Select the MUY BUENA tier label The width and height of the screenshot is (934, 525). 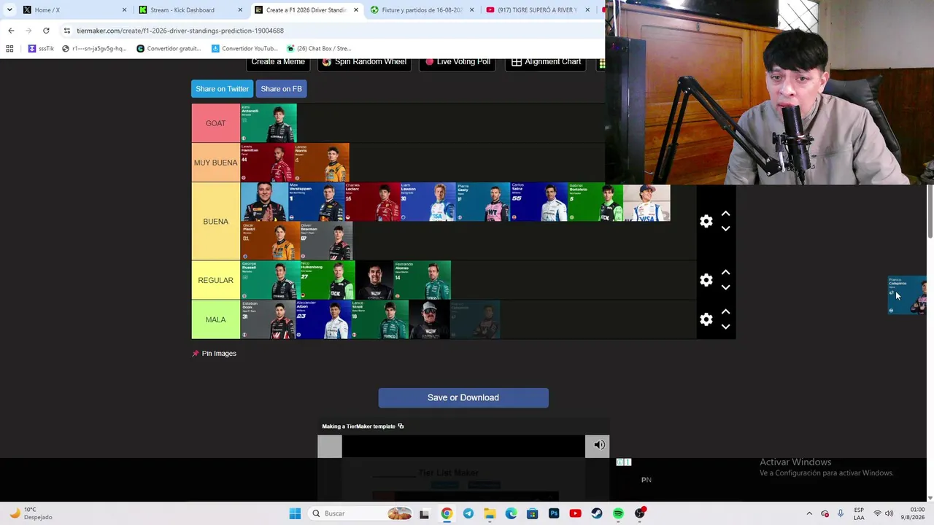pyautogui.click(x=216, y=163)
